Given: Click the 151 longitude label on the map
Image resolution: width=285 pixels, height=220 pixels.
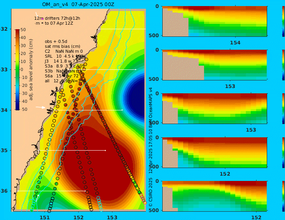Looking at the screenshot, I should coord(45,217).
